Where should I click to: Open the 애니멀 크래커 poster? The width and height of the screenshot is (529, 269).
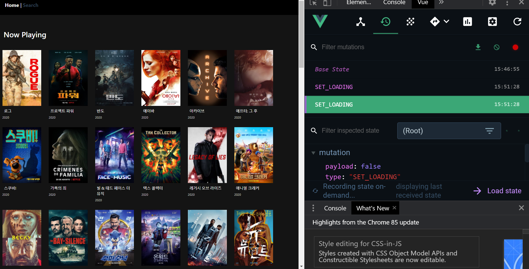(x=254, y=155)
